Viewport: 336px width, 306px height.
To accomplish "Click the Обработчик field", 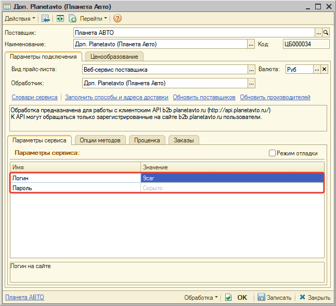I will pyautogui.click(x=165, y=83).
